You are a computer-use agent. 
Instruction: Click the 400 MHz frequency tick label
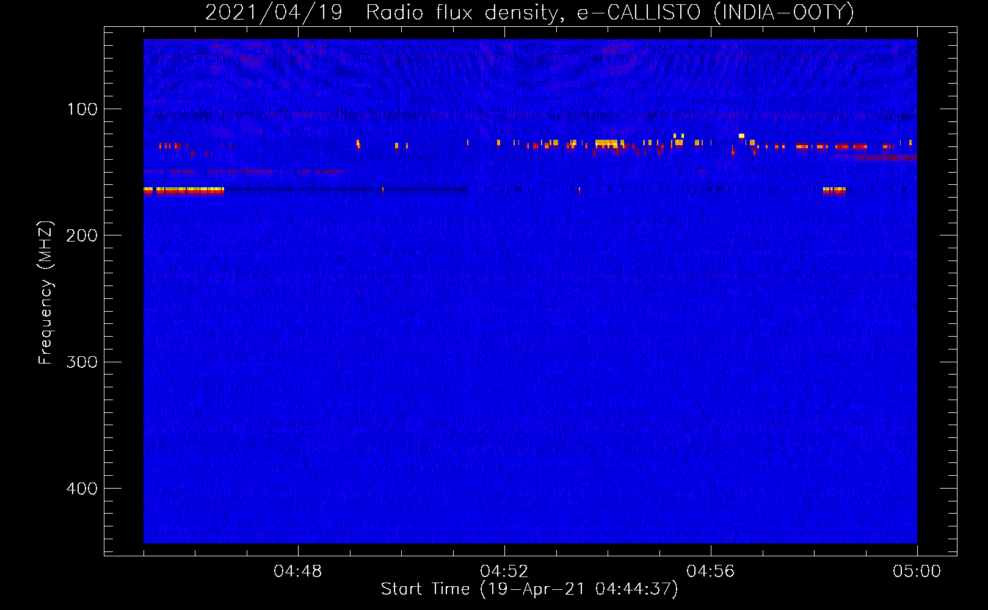pyautogui.click(x=82, y=489)
